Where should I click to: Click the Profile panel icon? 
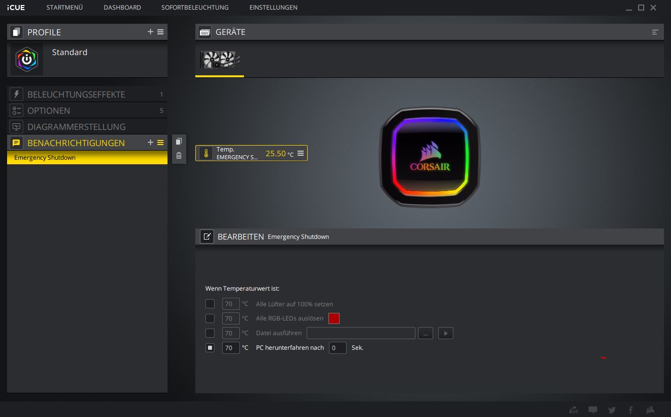pyautogui.click(x=16, y=32)
